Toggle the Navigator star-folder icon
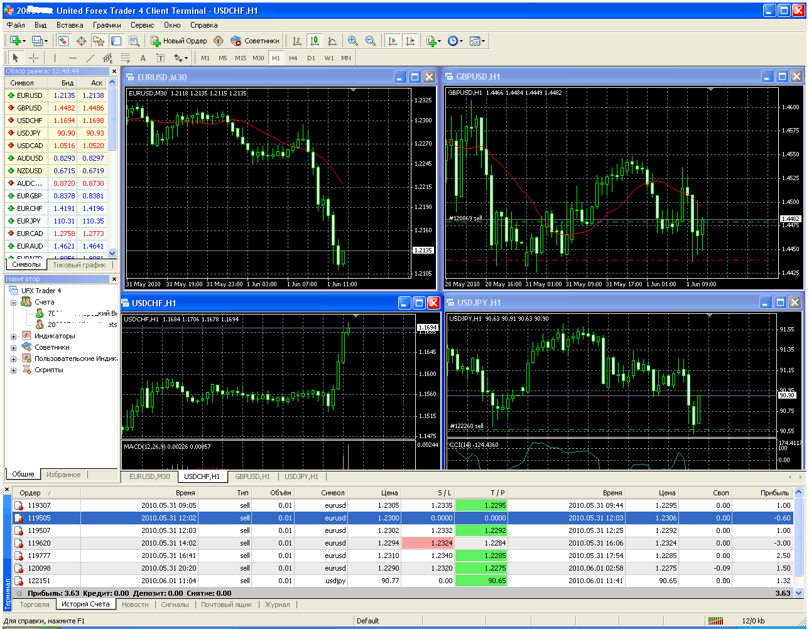 (99, 41)
